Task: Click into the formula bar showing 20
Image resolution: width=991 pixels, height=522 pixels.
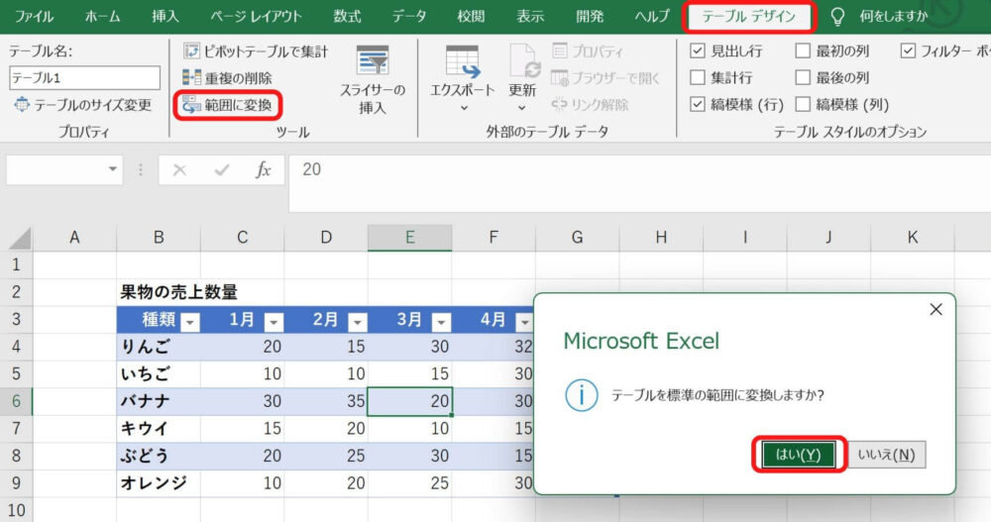Action: point(639,183)
